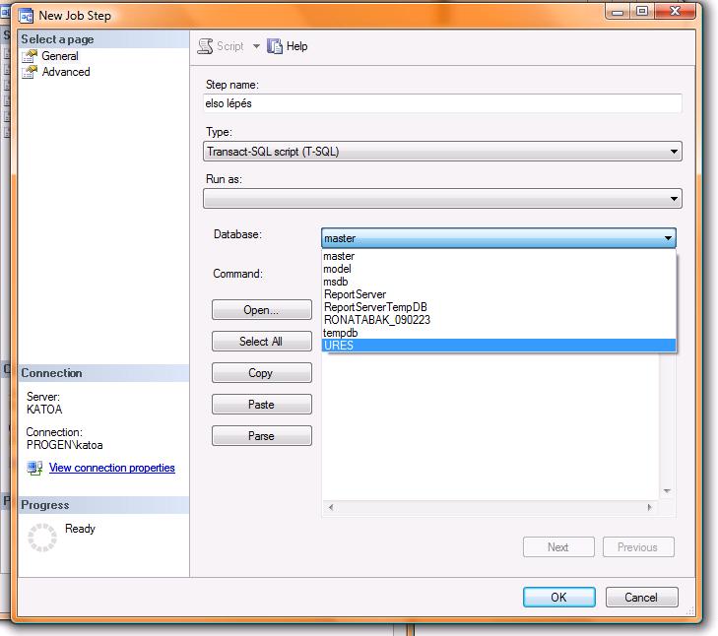
Task: Select RONATABAK_090223 database entry
Action: pos(498,320)
